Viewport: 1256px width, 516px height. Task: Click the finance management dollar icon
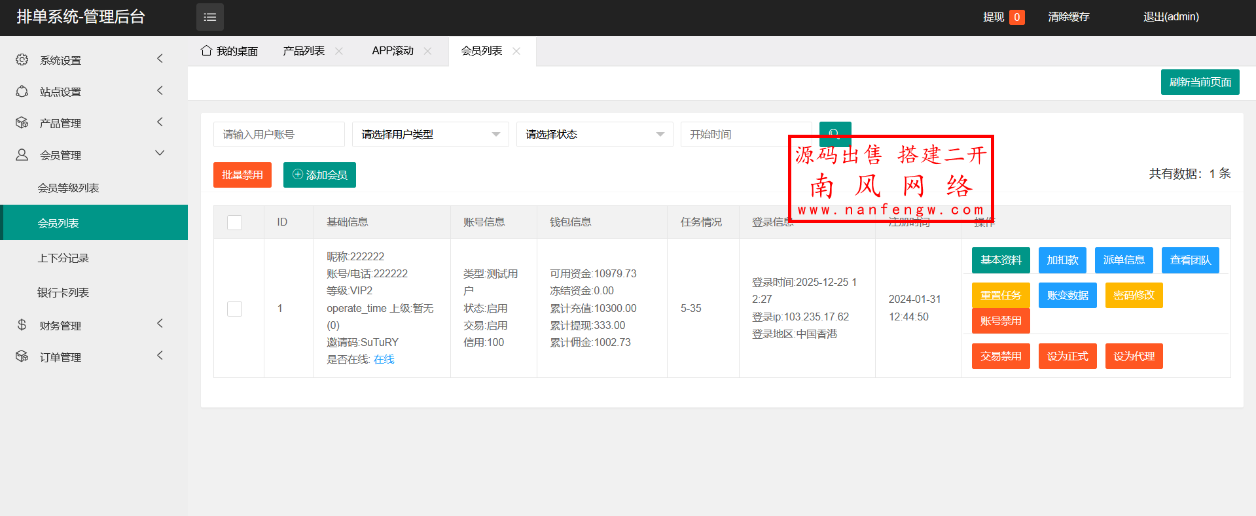coord(22,325)
